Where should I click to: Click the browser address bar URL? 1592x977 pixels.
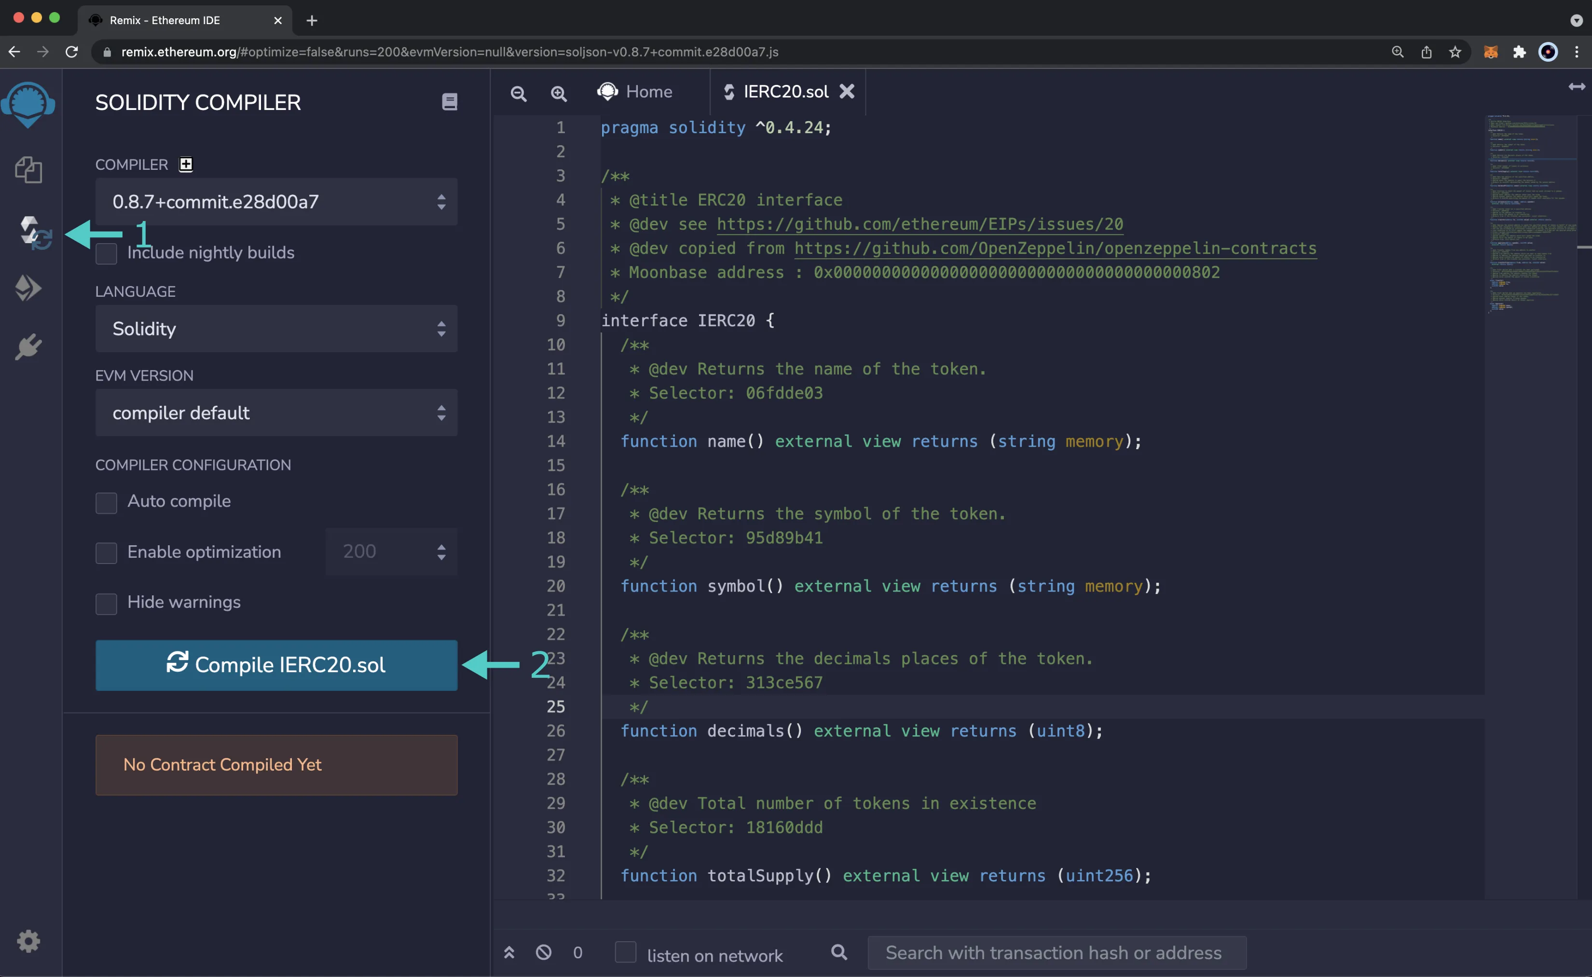point(450,52)
